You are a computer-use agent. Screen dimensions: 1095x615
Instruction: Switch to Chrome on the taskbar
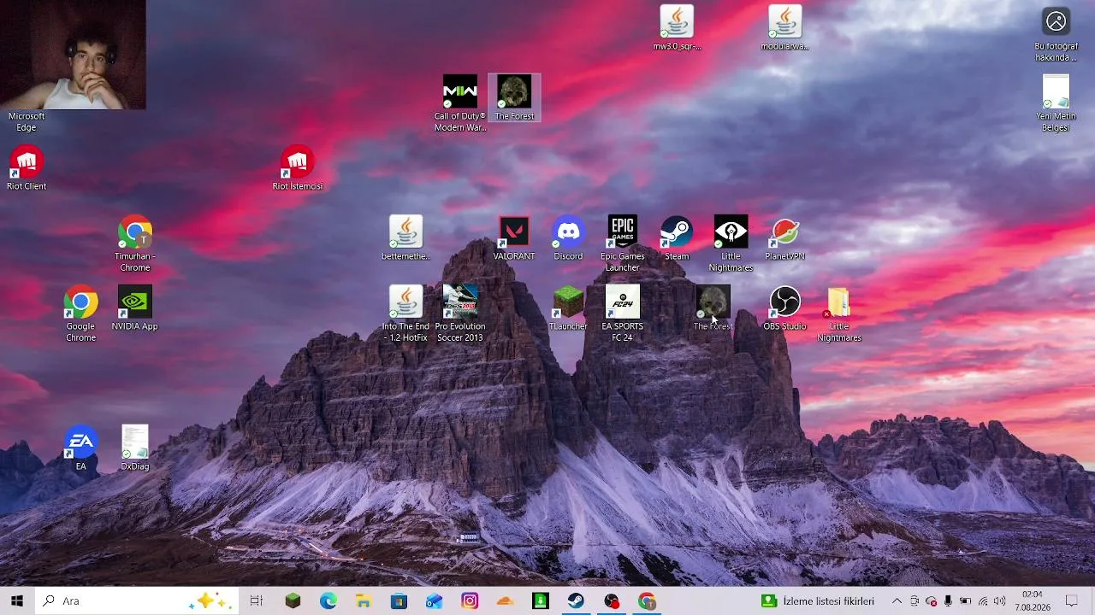tap(647, 601)
